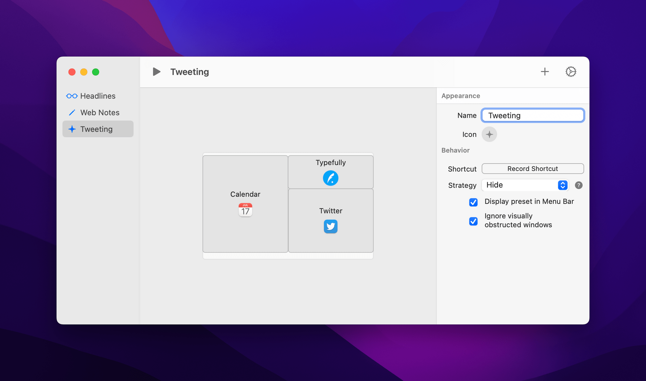Open settings via the gear icon
This screenshot has height=381, width=646.
[x=571, y=72]
